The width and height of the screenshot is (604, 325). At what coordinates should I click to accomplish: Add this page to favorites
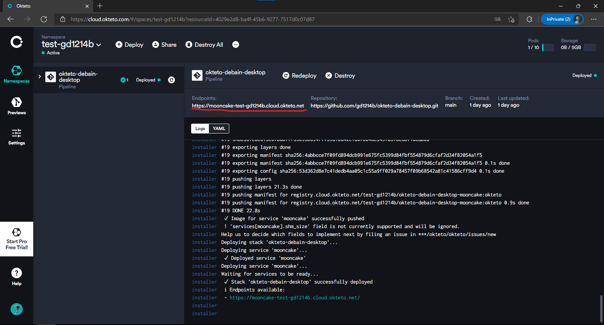click(511, 19)
